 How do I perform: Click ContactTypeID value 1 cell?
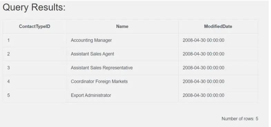(x=35, y=40)
